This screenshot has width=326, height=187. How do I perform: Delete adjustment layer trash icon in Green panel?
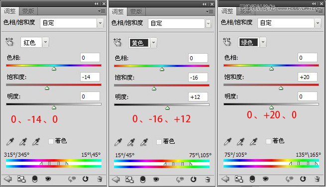point(317,179)
